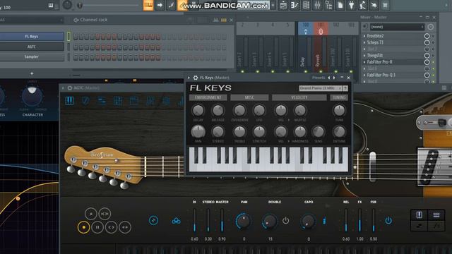Adjust the FX level slider in AGTC

pos(359,220)
